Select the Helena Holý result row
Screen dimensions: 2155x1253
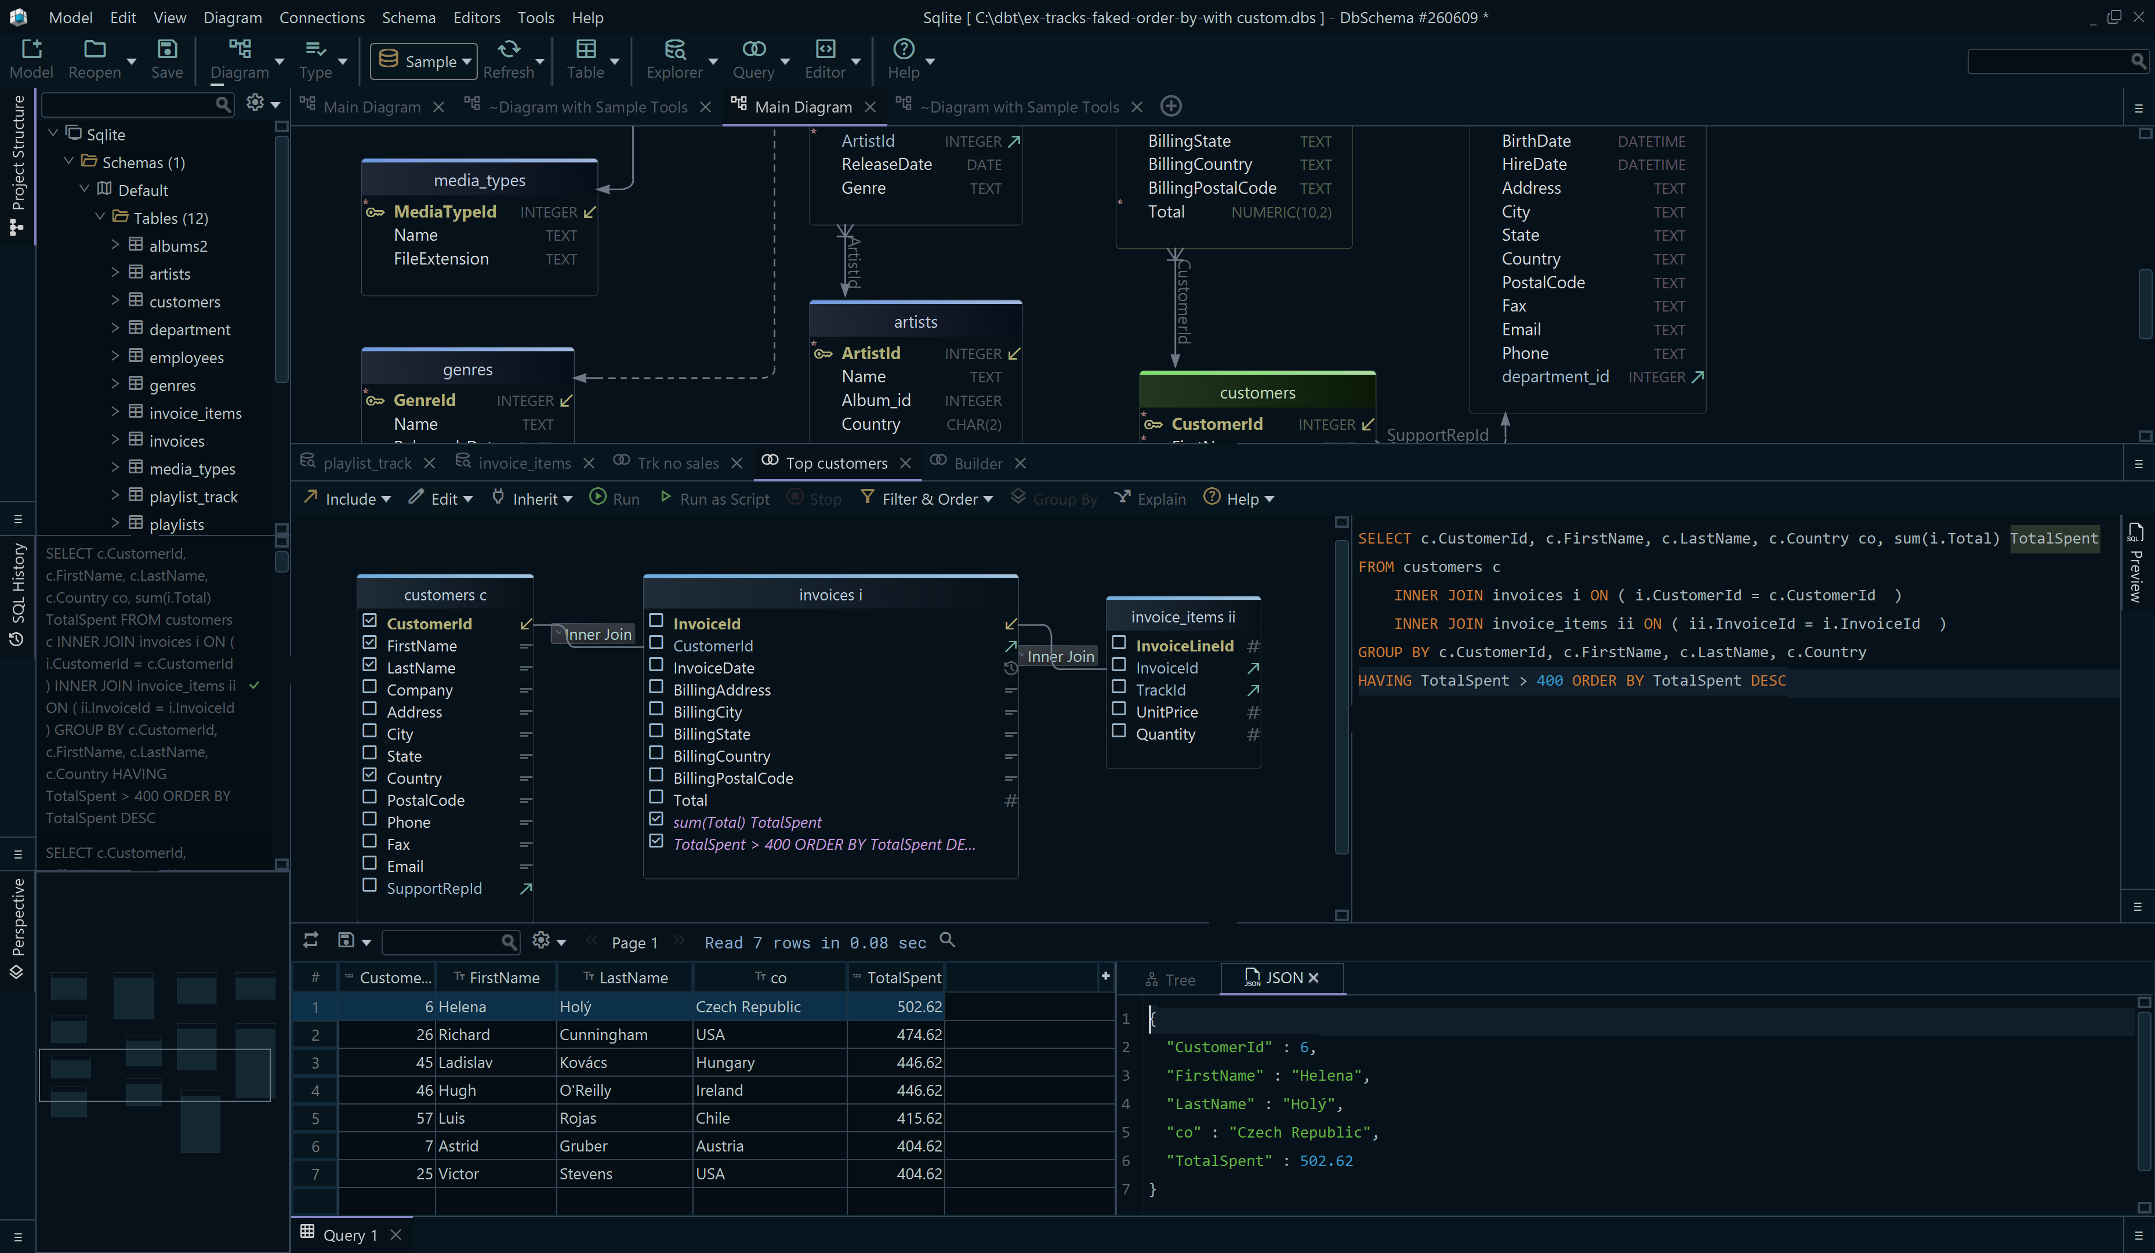703,1006
